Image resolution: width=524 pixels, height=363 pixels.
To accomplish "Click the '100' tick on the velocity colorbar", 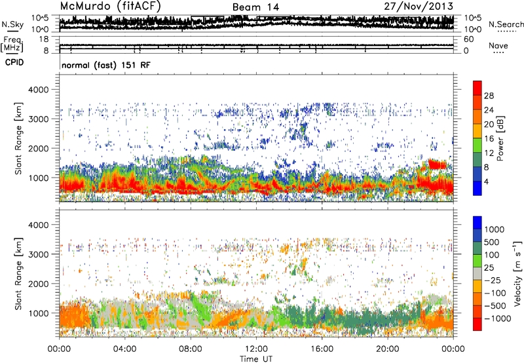I will click(492, 255).
